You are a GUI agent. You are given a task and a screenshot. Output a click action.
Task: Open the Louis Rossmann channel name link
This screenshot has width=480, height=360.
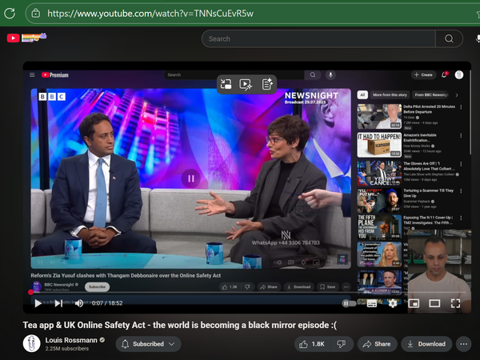(x=71, y=340)
